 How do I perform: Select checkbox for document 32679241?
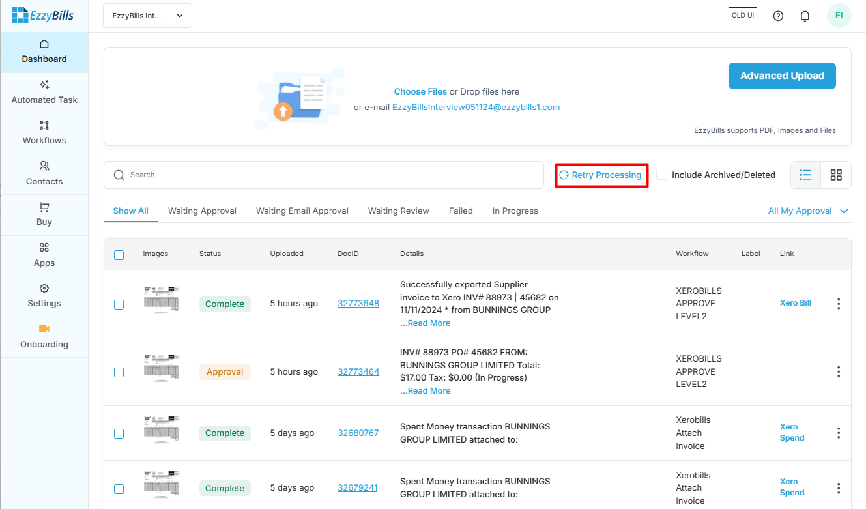(x=119, y=489)
